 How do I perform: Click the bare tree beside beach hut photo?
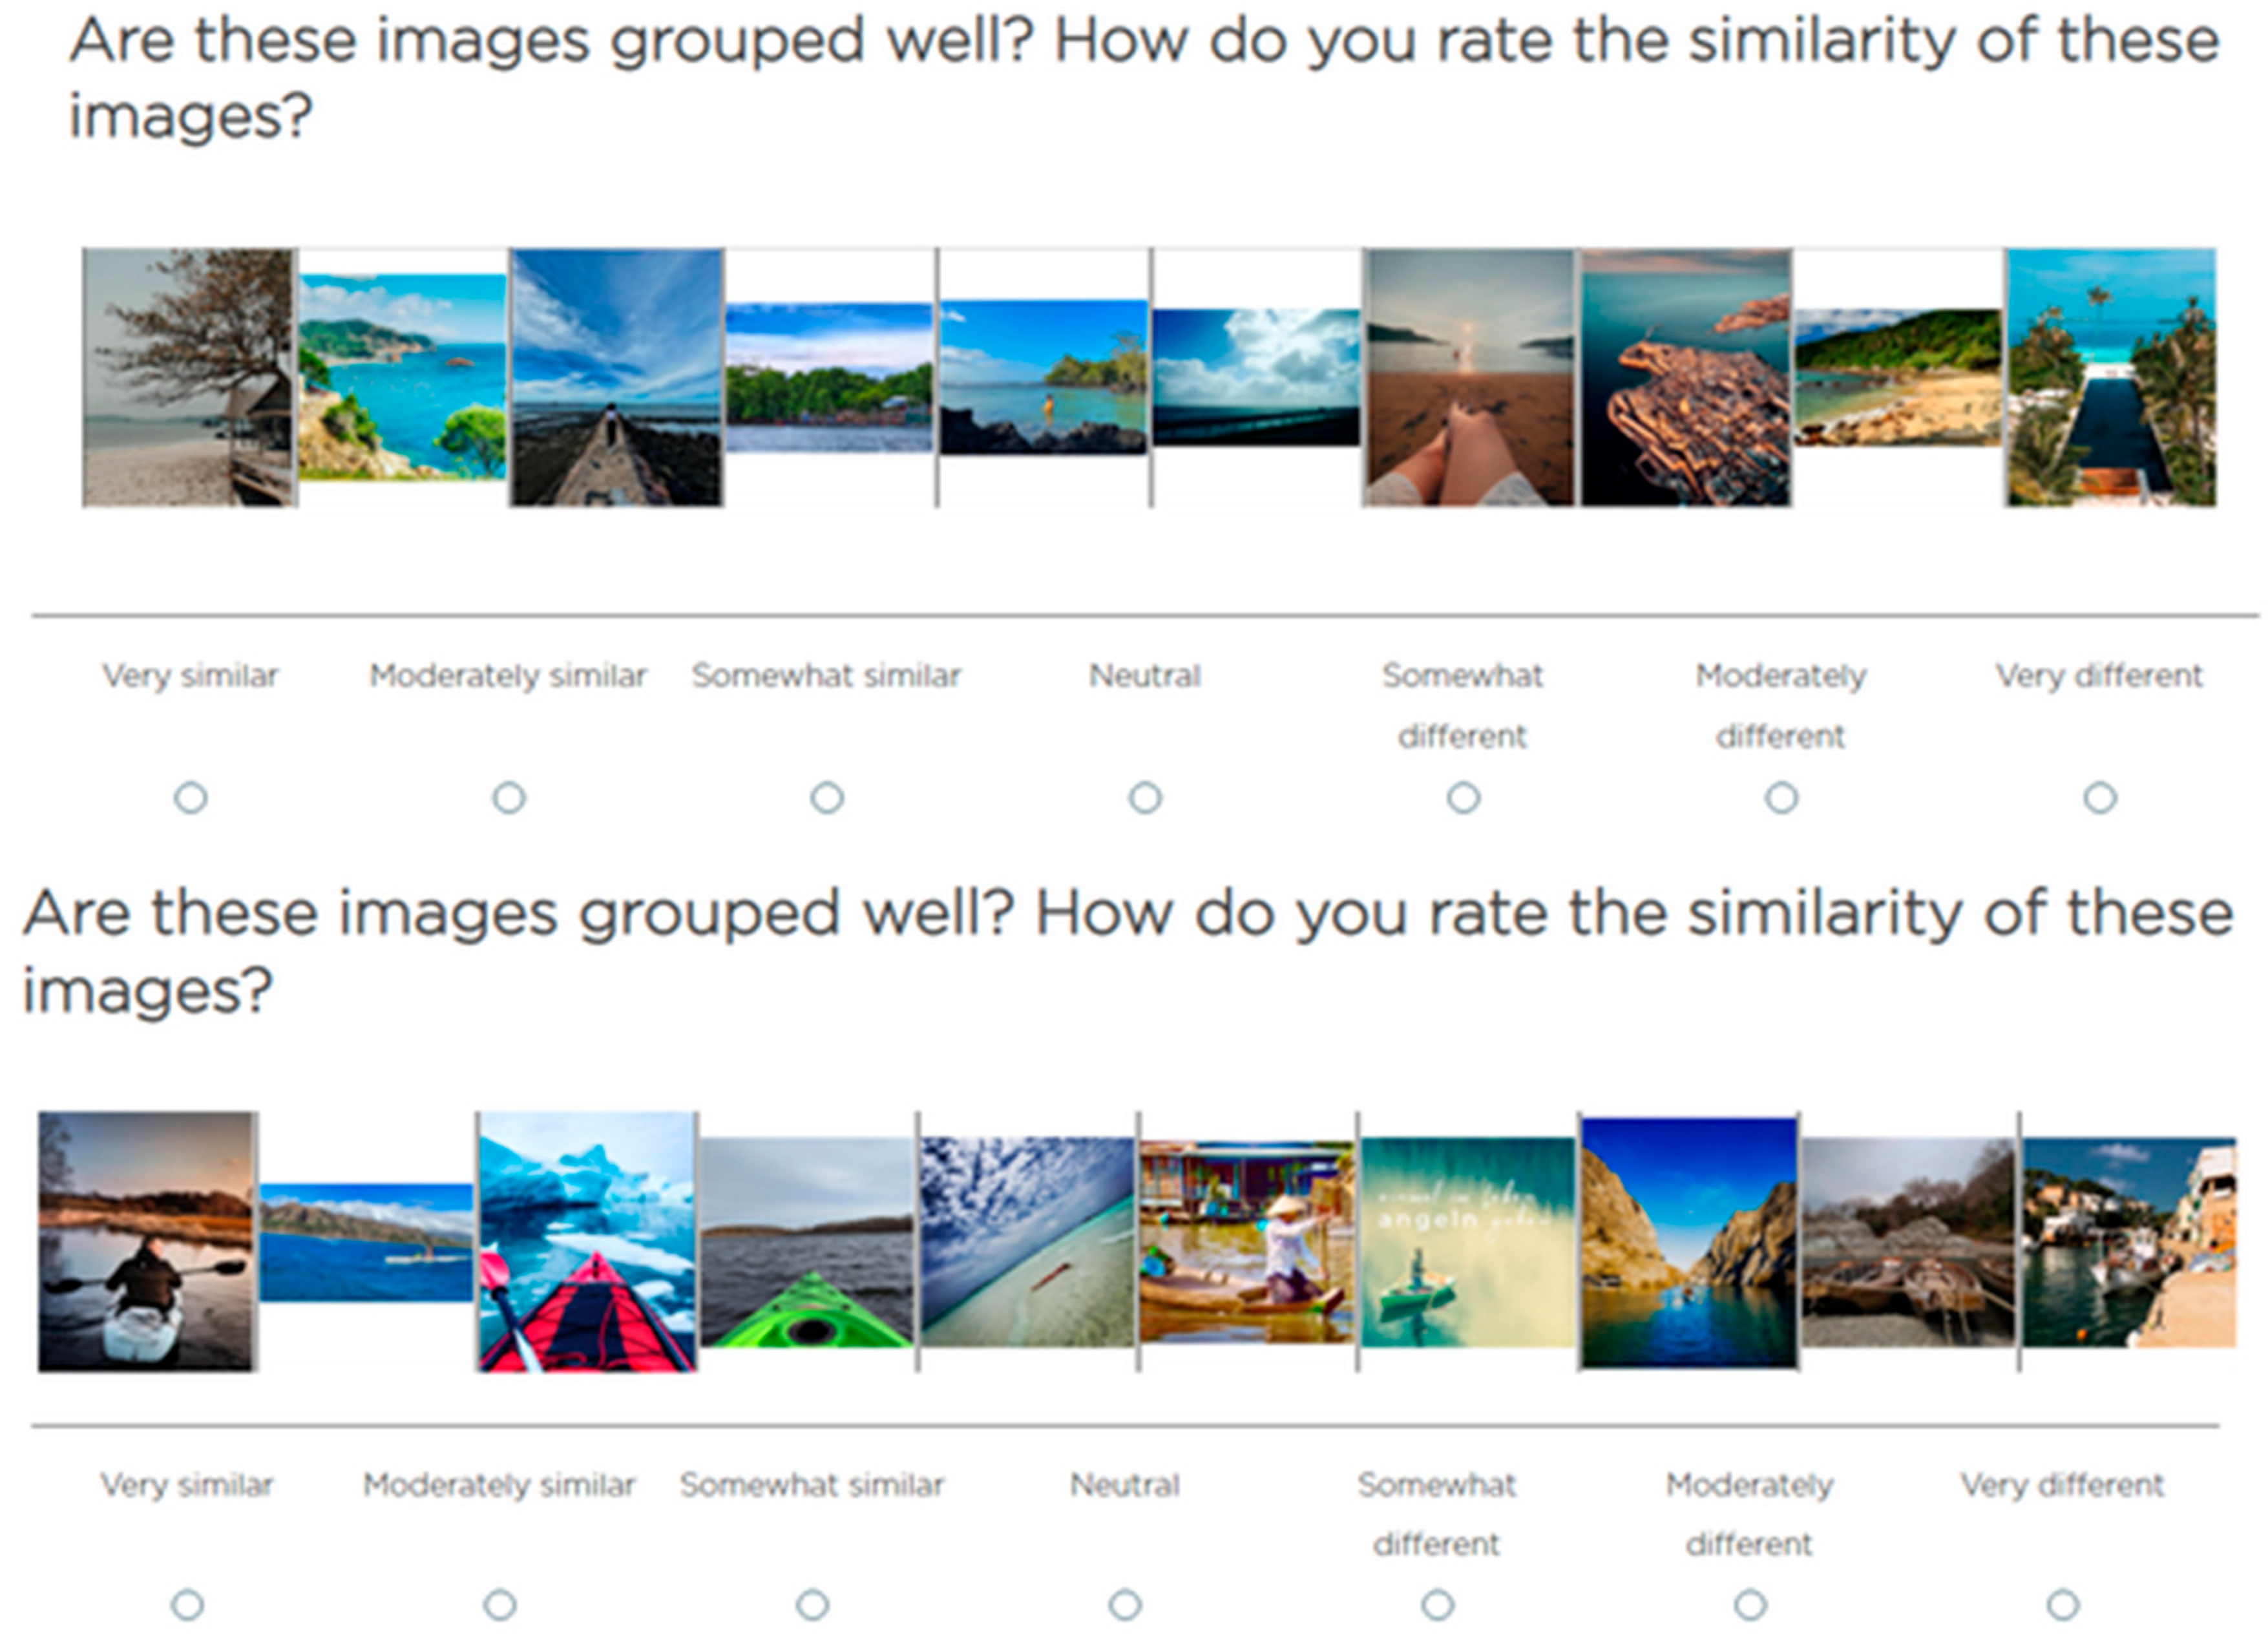tap(189, 377)
